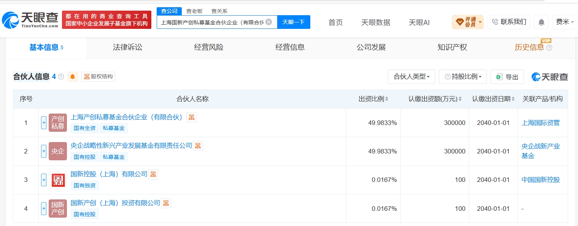Open the 费米 user account dropdown
This screenshot has width=578, height=226.
tap(565, 22)
